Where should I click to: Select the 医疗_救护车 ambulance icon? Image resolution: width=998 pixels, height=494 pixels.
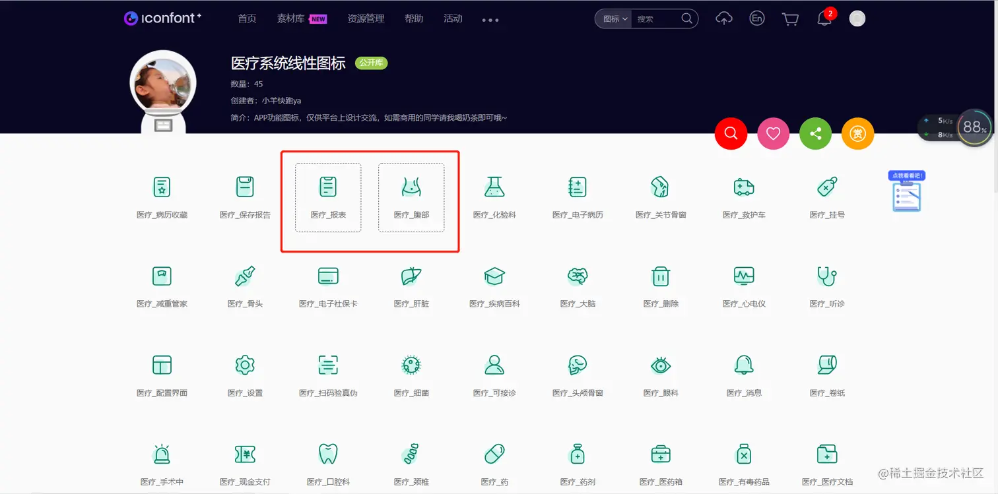[744, 187]
